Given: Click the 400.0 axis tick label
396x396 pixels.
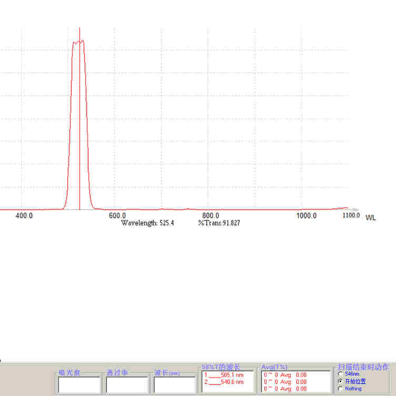Looking at the screenshot, I should pos(24,216).
